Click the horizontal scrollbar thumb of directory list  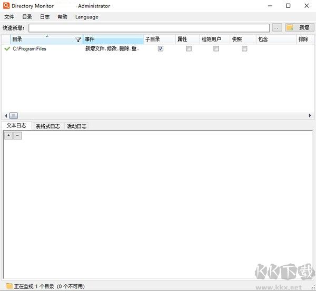pyautogui.click(x=14, y=116)
